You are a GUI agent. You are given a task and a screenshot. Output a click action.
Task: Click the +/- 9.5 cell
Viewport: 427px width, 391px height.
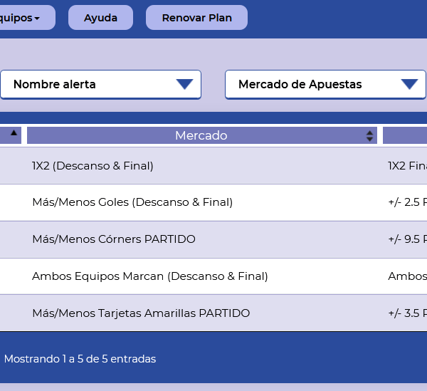click(407, 239)
